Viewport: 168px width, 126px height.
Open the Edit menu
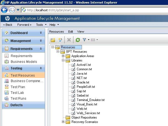click(70, 32)
